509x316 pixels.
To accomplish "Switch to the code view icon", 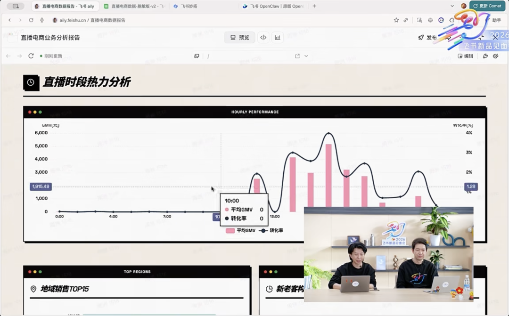I will pyautogui.click(x=263, y=38).
